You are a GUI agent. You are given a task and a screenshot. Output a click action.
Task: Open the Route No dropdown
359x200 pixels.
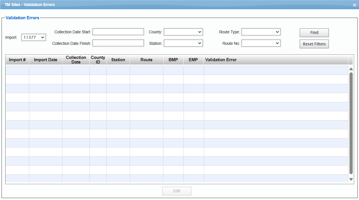tap(261, 43)
